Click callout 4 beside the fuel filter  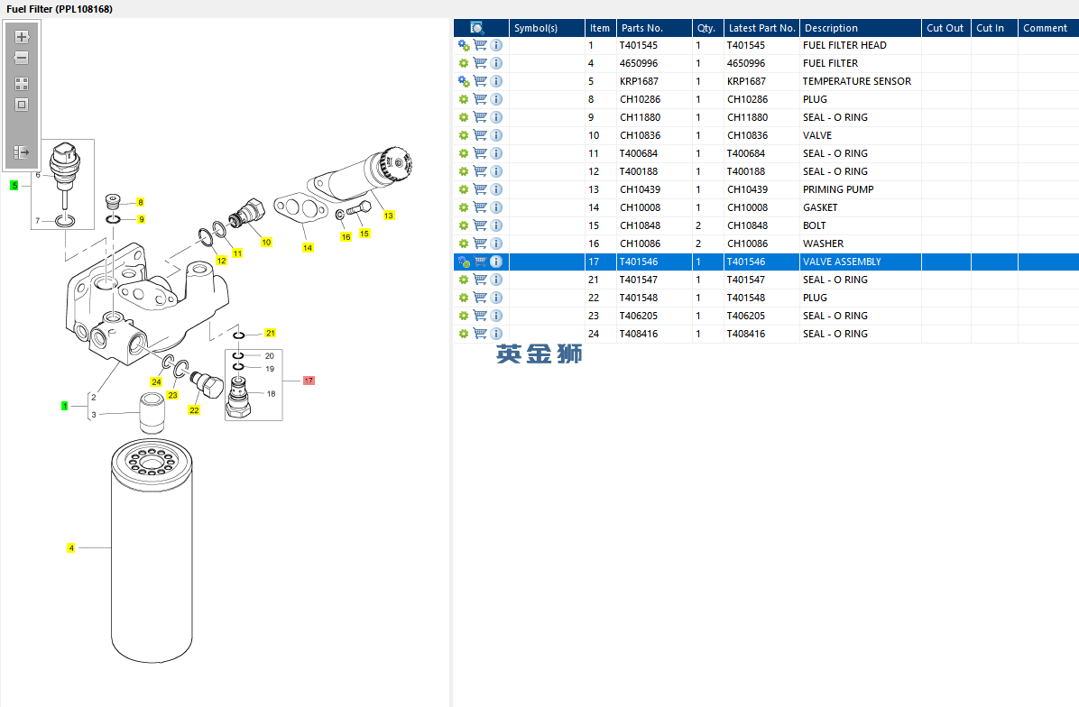coord(71,548)
